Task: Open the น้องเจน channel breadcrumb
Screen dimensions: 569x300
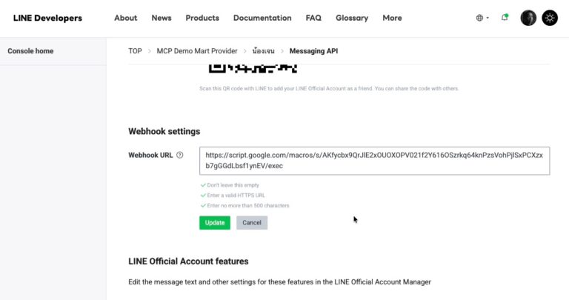Action: (264, 51)
